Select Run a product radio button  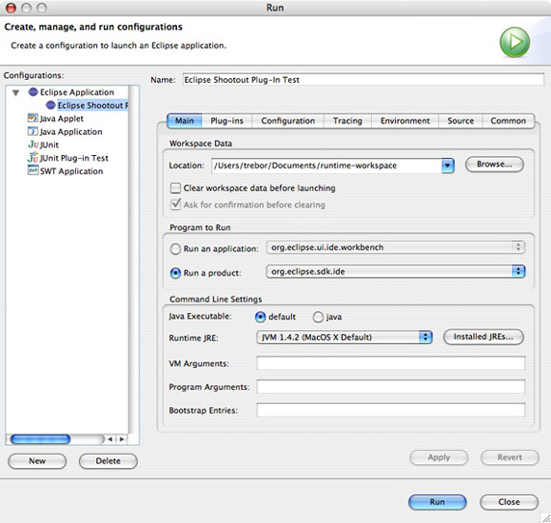(175, 273)
